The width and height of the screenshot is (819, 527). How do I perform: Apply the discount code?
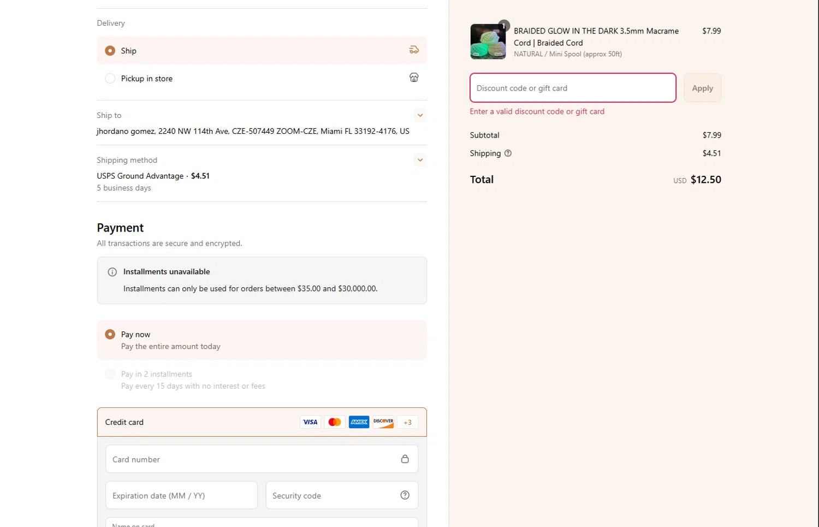click(x=702, y=88)
